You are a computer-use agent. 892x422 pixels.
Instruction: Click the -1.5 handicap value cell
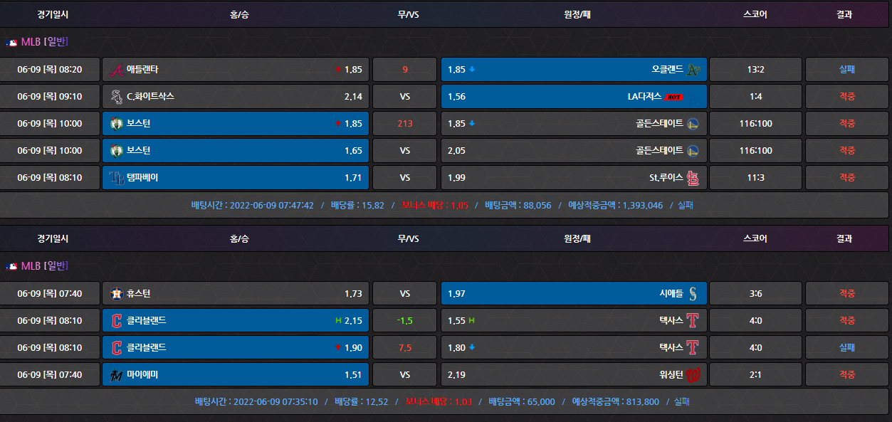click(x=404, y=321)
